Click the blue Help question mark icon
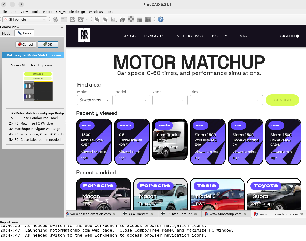 pos(160,19)
